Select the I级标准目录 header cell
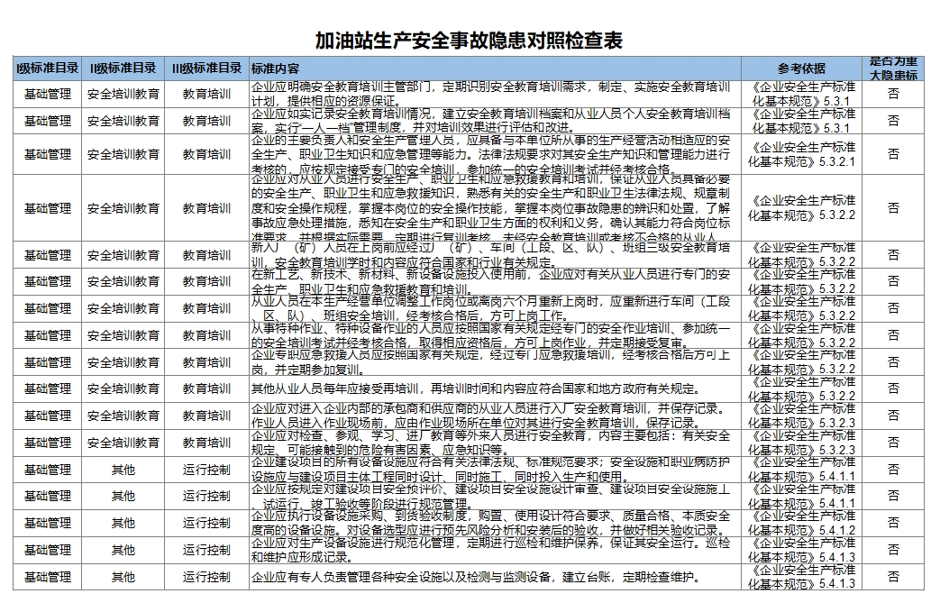The width and height of the screenshot is (940, 603). click(48, 69)
